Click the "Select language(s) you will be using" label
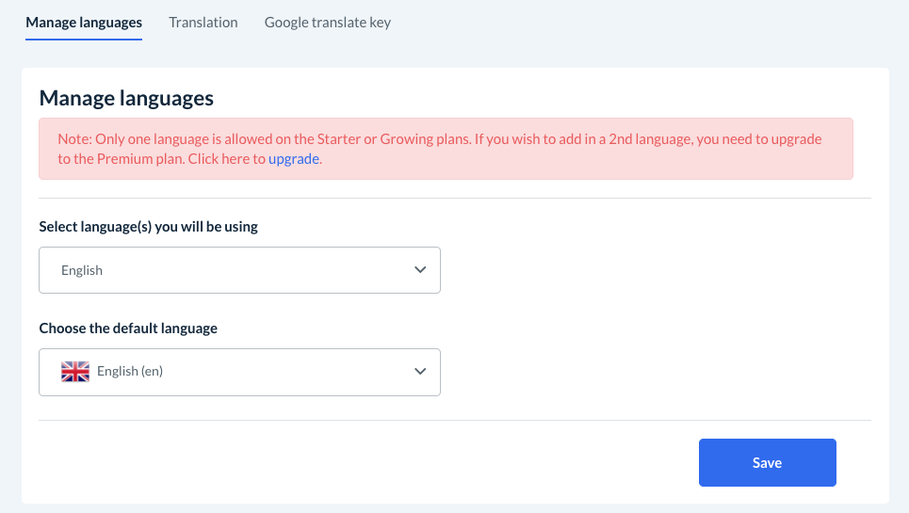The height and width of the screenshot is (513, 909). (x=148, y=227)
